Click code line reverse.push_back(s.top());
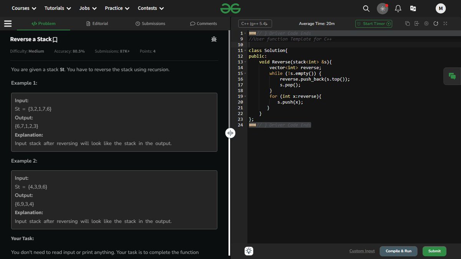The width and height of the screenshot is (461, 259). (315, 79)
